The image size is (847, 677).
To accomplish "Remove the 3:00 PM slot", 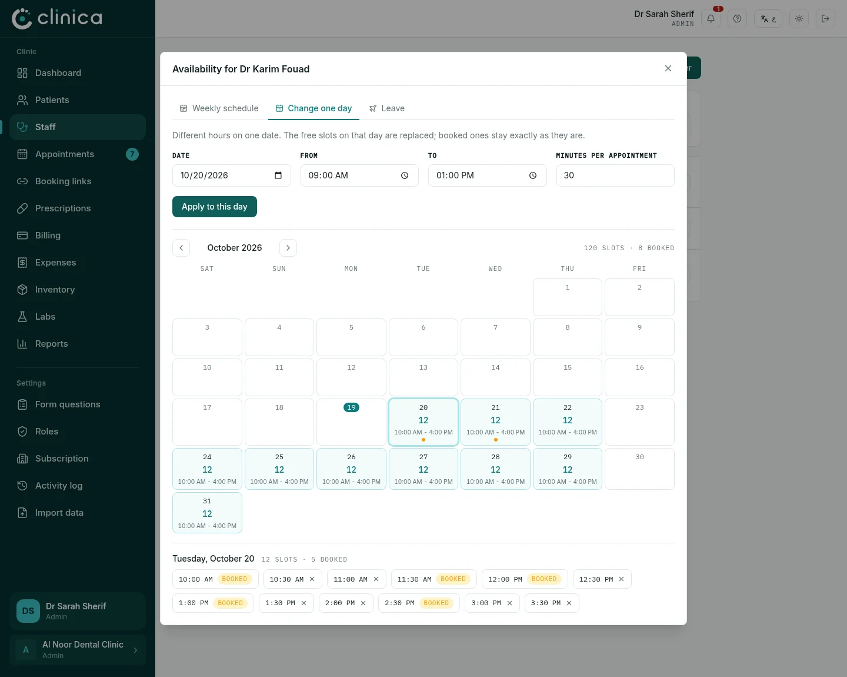I will tap(510, 603).
